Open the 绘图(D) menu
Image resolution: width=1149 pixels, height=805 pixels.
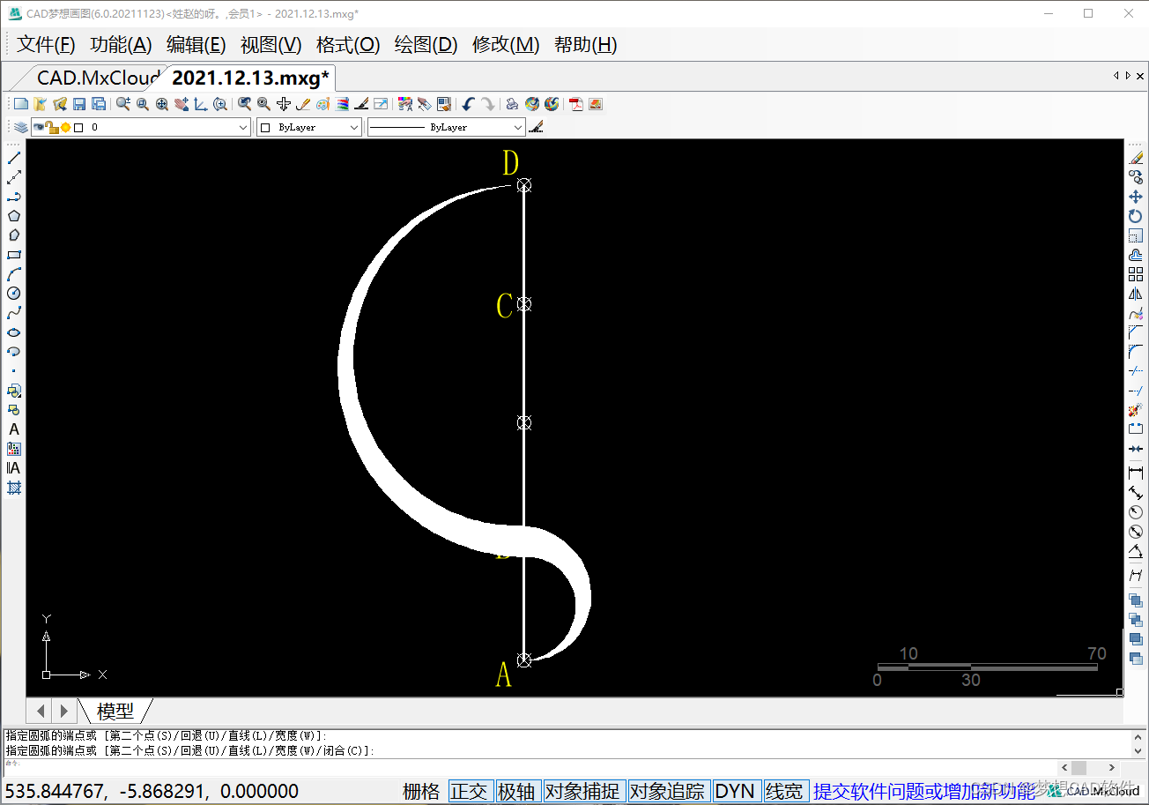[426, 44]
